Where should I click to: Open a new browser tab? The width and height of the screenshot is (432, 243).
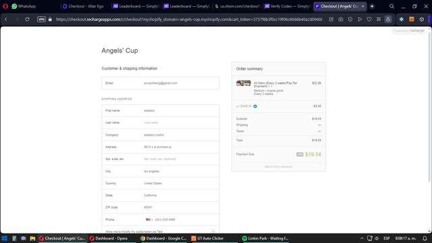(372, 6)
